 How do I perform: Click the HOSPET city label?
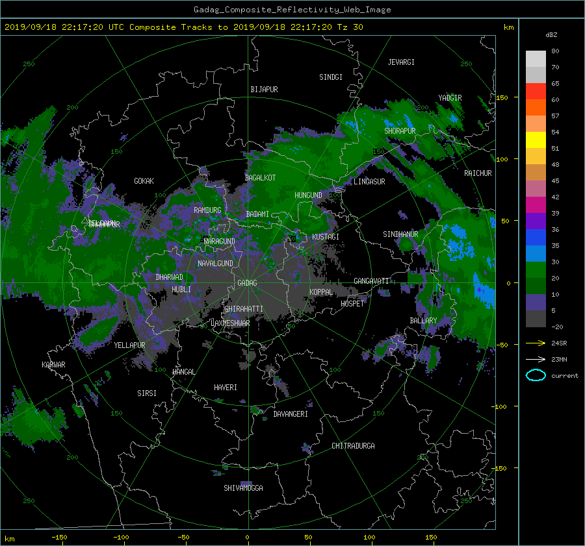(352, 304)
